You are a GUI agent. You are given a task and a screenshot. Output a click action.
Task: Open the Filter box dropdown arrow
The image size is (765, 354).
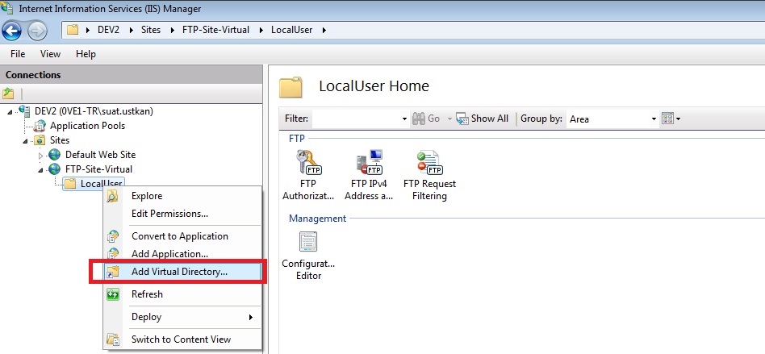coord(404,119)
